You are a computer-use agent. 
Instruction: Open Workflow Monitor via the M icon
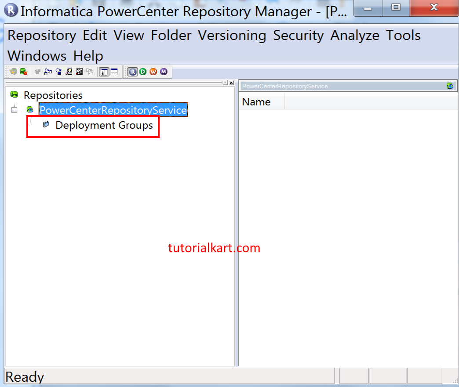pyautogui.click(x=164, y=72)
